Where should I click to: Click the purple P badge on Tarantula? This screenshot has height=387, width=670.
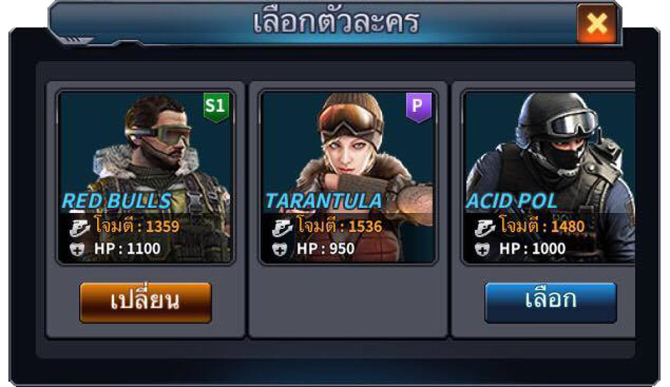point(418,107)
